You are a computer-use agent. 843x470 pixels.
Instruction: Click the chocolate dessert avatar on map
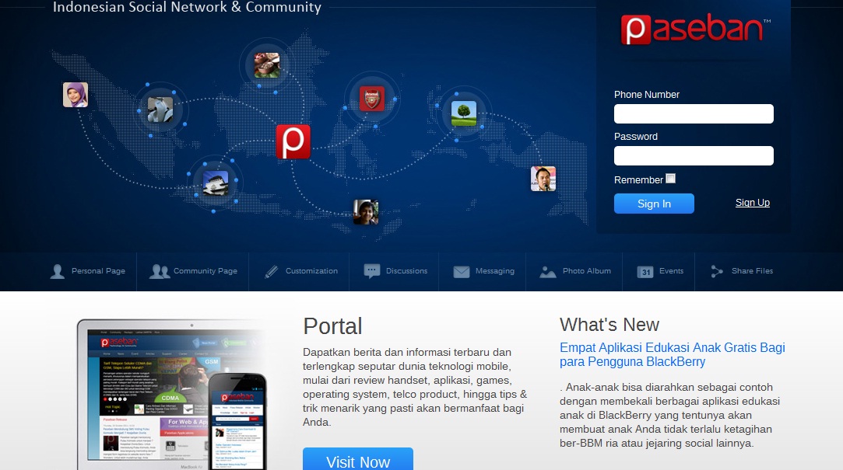(267, 65)
